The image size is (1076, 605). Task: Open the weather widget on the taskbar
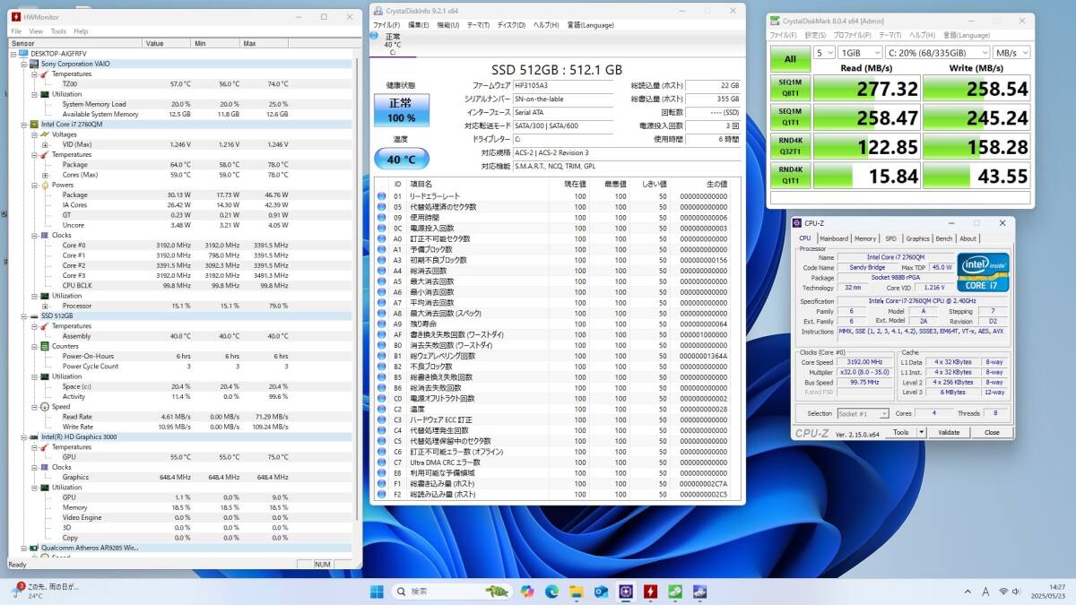pyautogui.click(x=47, y=591)
